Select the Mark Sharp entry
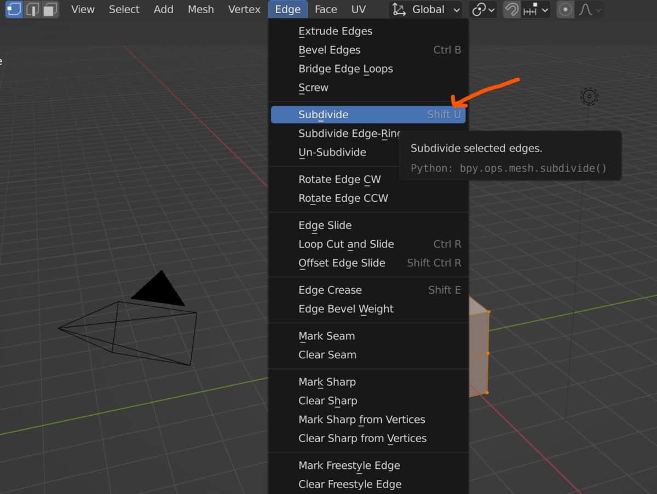 (x=368, y=382)
